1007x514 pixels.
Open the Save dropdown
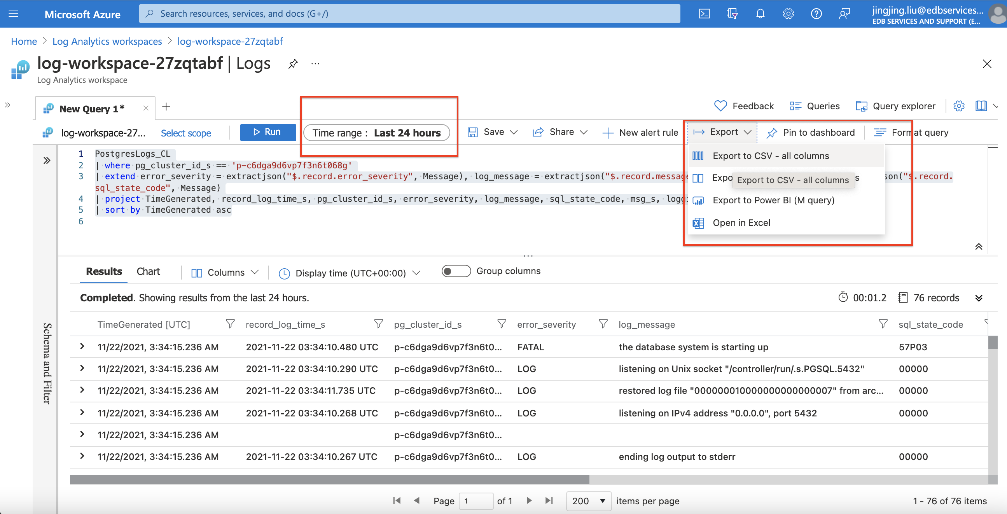click(x=493, y=132)
